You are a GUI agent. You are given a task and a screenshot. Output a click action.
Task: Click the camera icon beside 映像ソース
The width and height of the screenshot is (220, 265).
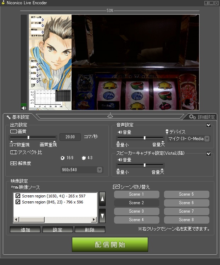pos(15,187)
